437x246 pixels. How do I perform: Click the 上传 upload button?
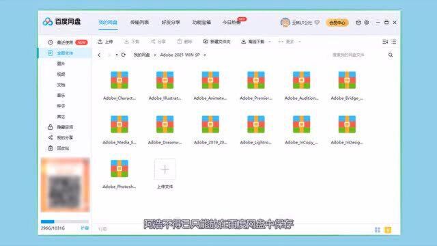point(105,42)
